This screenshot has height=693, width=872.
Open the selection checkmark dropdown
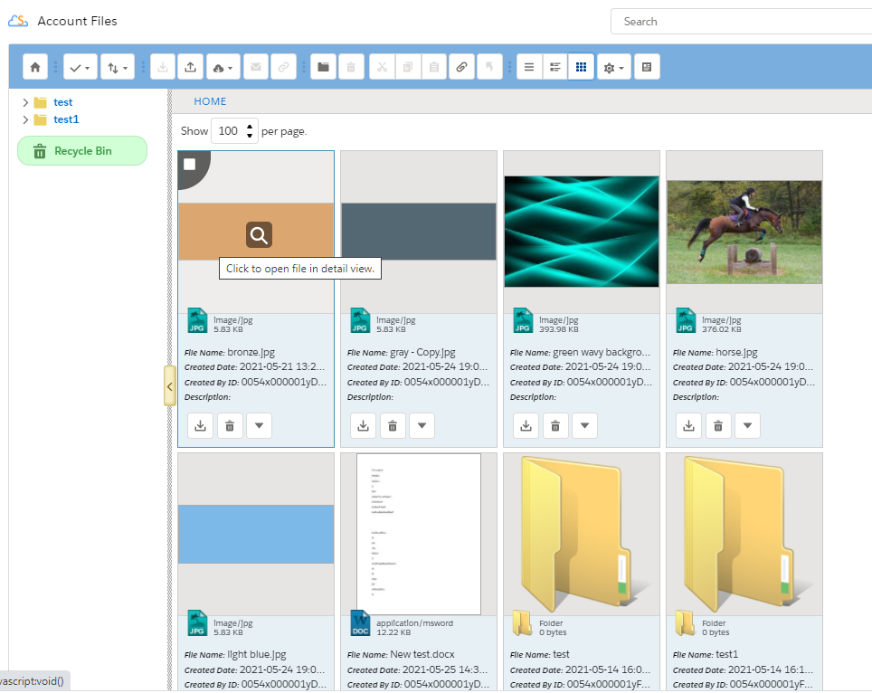(80, 67)
